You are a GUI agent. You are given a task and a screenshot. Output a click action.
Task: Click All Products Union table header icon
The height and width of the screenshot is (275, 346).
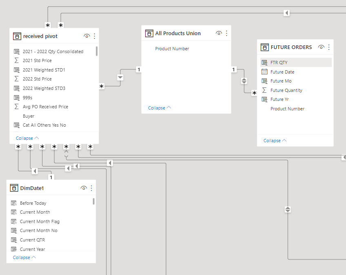click(x=149, y=34)
